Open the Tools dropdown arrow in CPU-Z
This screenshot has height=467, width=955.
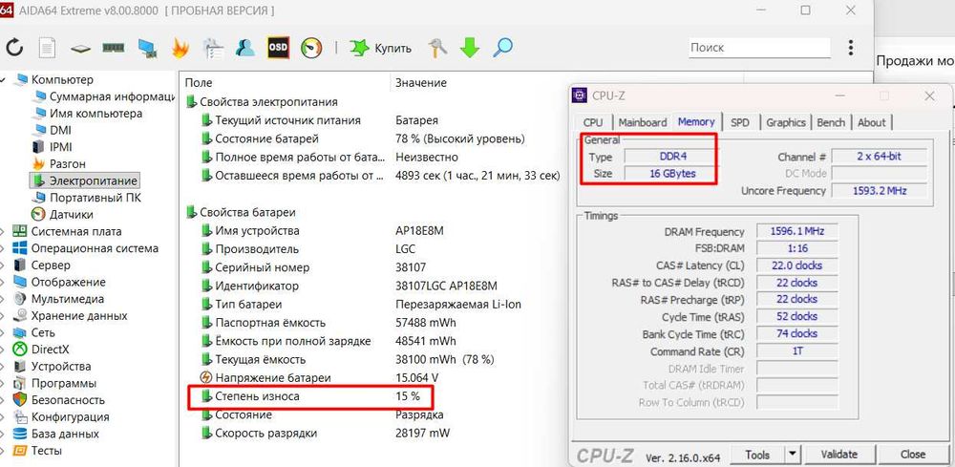(793, 455)
